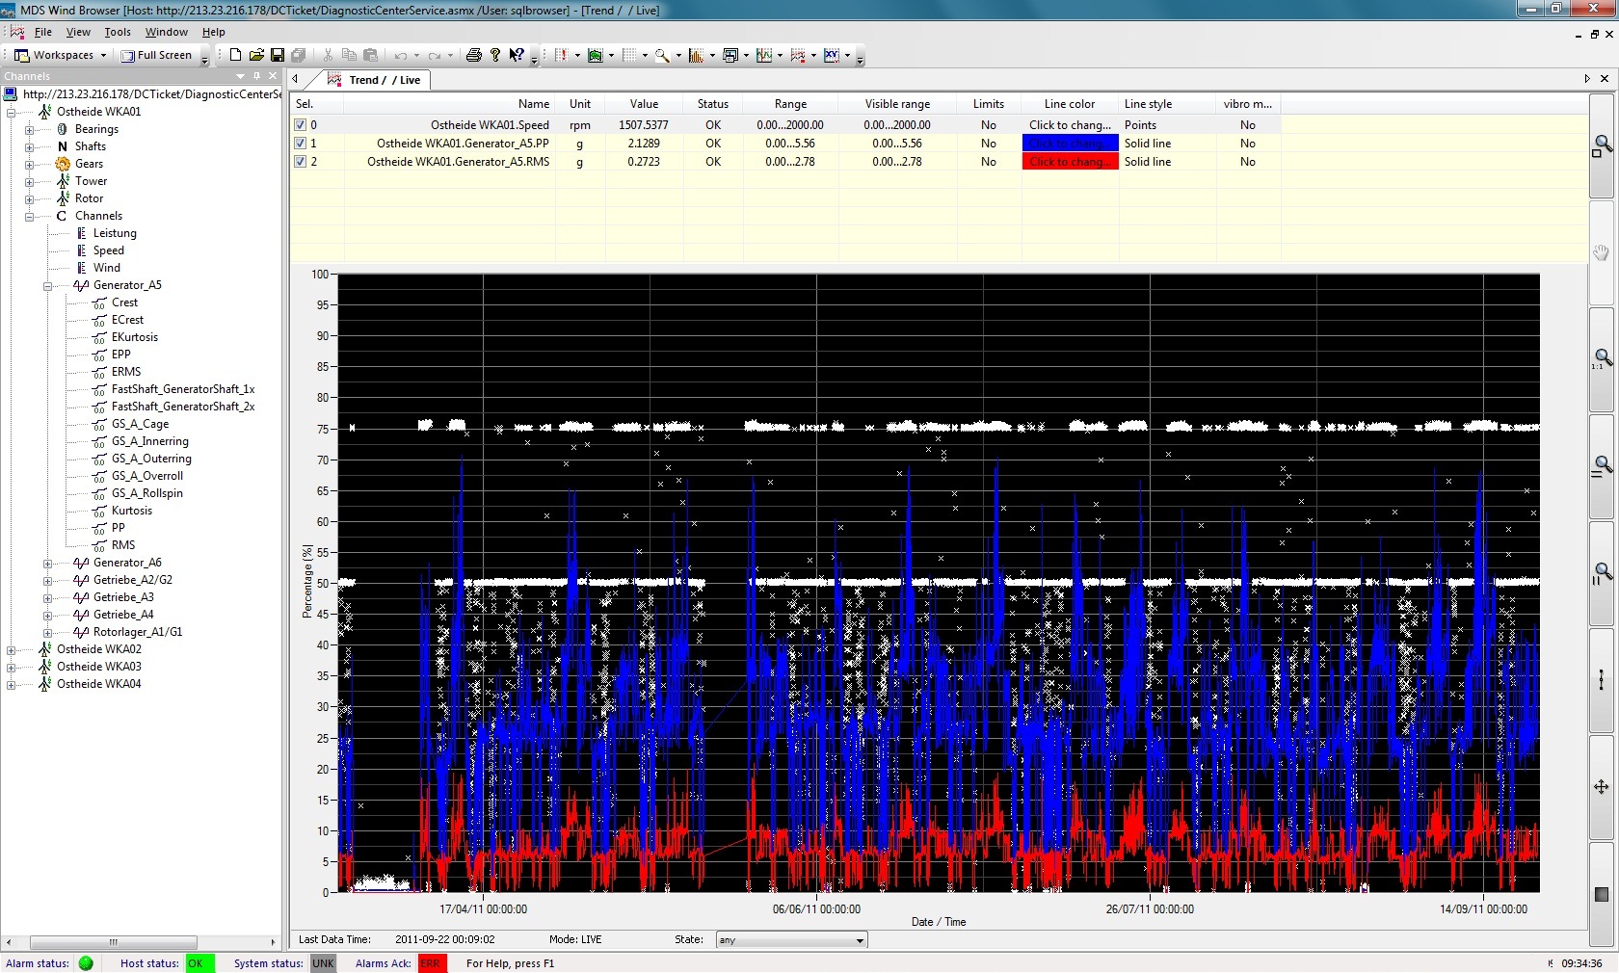Toggle checkbox for Generator_A5.RMS row

[300, 162]
